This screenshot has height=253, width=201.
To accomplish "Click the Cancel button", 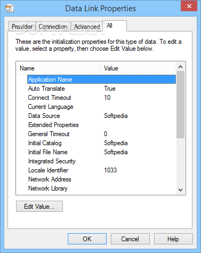I will click(130, 239).
